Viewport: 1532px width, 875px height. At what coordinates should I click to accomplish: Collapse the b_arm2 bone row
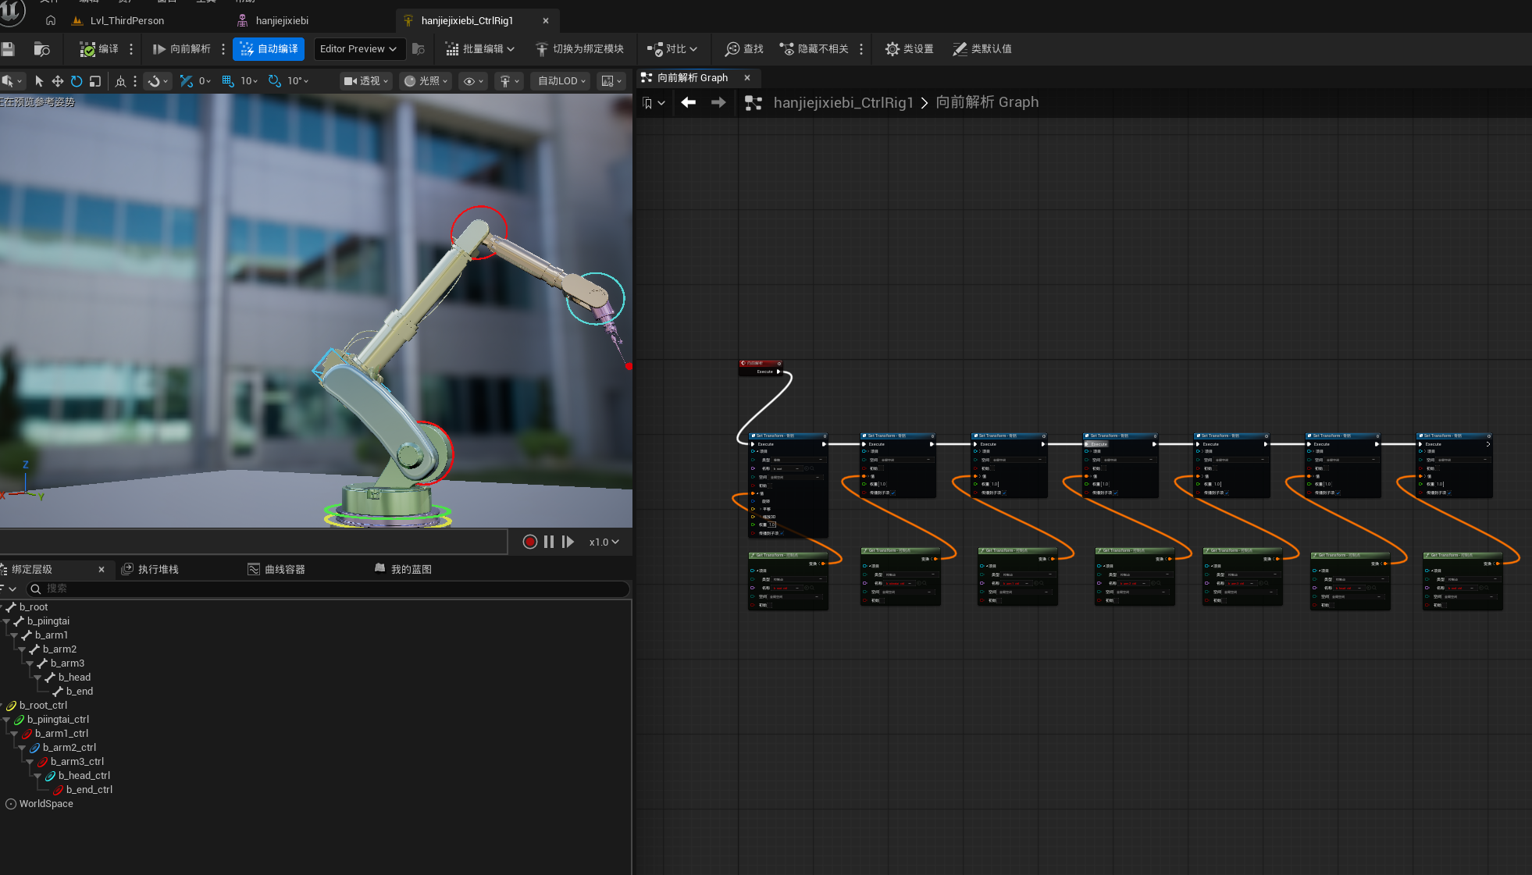(x=23, y=649)
